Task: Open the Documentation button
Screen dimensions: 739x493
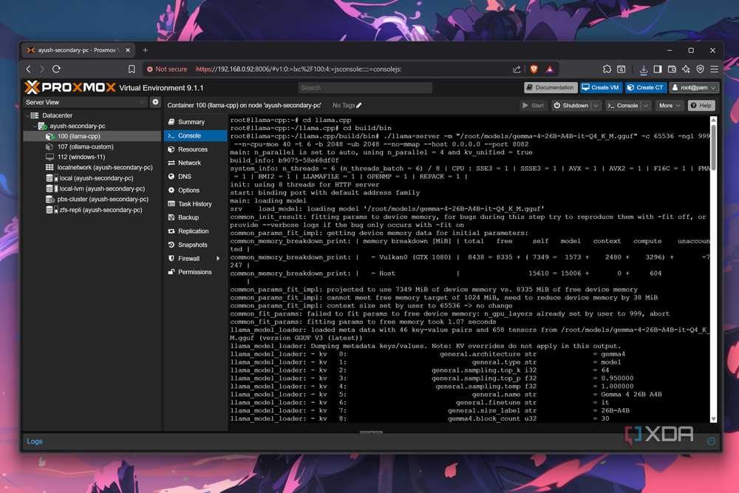Action: click(551, 88)
